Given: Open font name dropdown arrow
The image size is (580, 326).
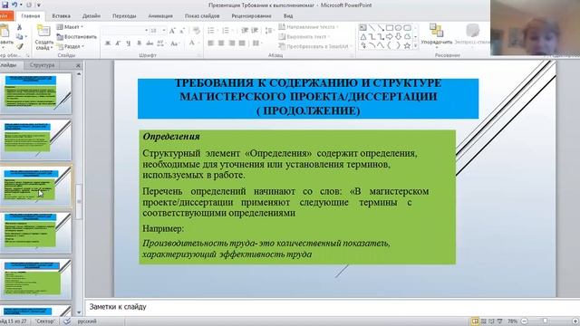Looking at the screenshot, I should 146,31.
